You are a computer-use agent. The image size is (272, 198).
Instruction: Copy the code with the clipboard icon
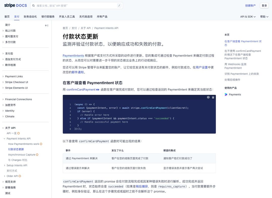pyautogui.click(x=213, y=97)
